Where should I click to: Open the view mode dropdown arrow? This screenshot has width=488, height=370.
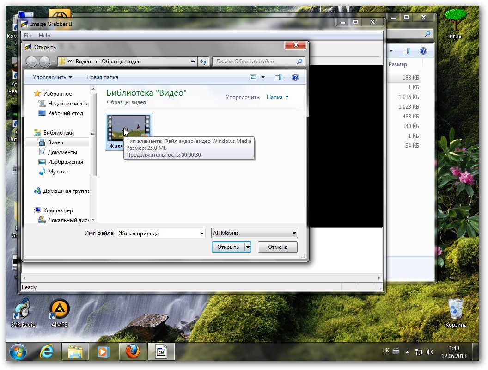(x=263, y=77)
